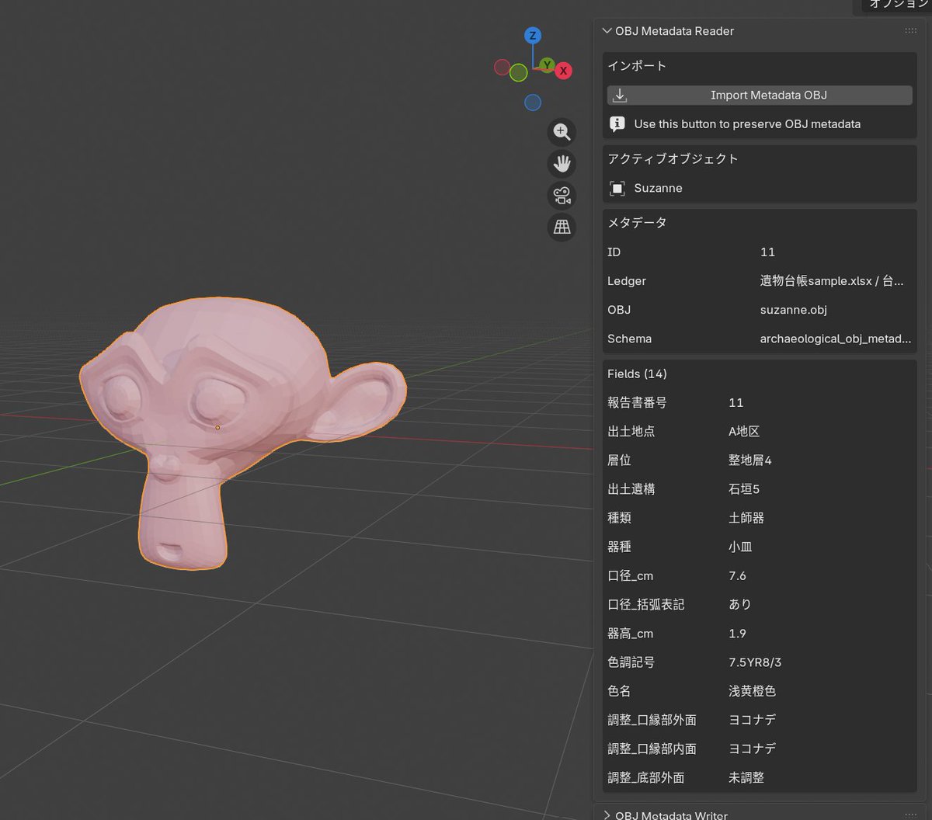Click the info icon beside usage hint
Image resolution: width=932 pixels, height=820 pixels.
pyautogui.click(x=617, y=123)
